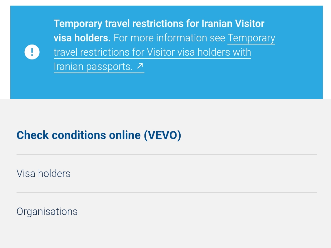Click the 'For more information see' text
This screenshot has width=331, height=248.
pyautogui.click(x=169, y=38)
